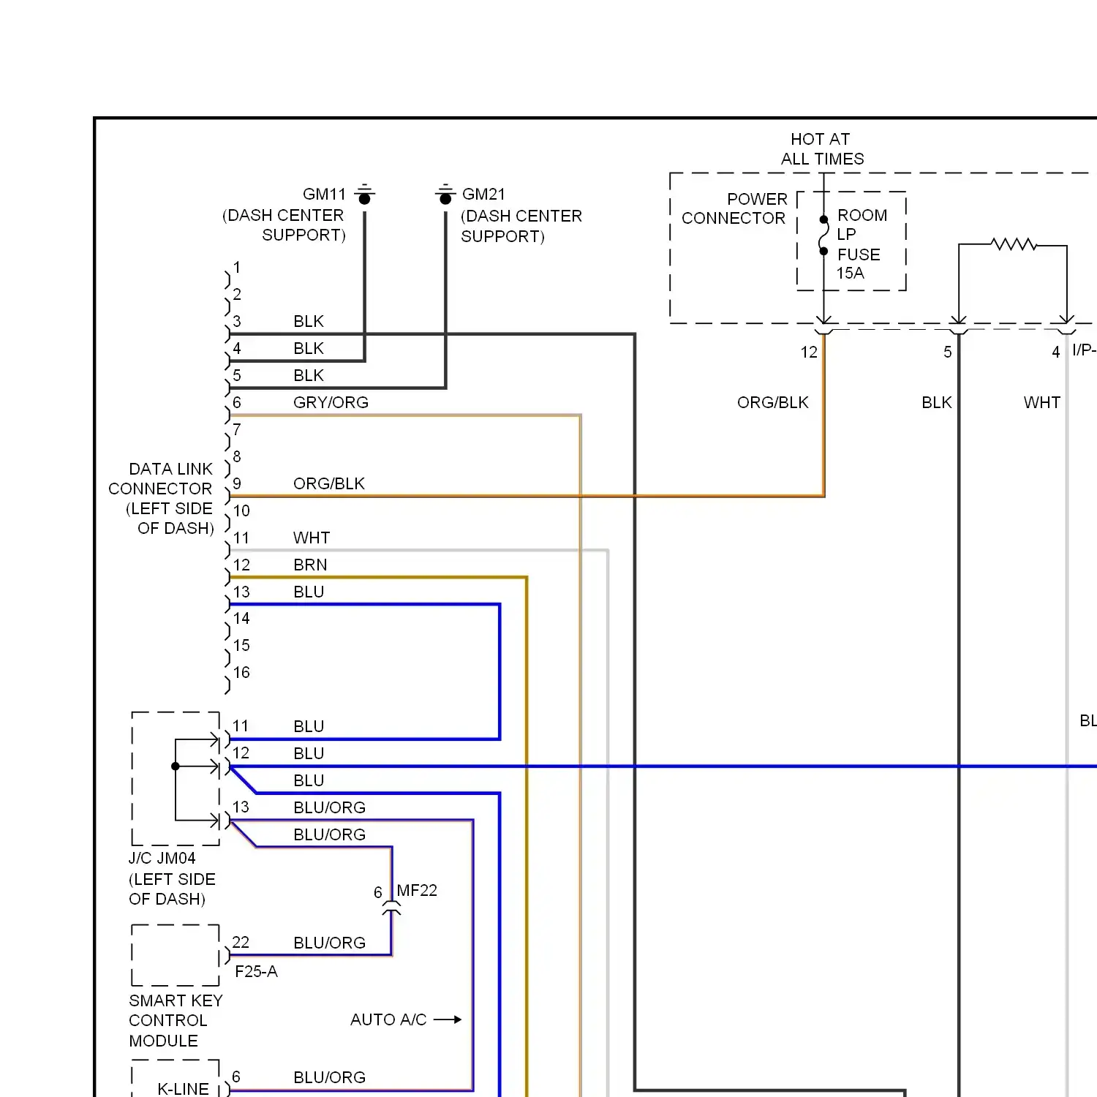Click the GM11 ground label
The width and height of the screenshot is (1097, 1097).
click(x=324, y=195)
